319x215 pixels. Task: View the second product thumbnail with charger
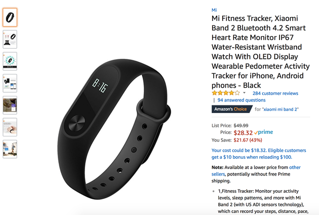[x=10, y=40]
